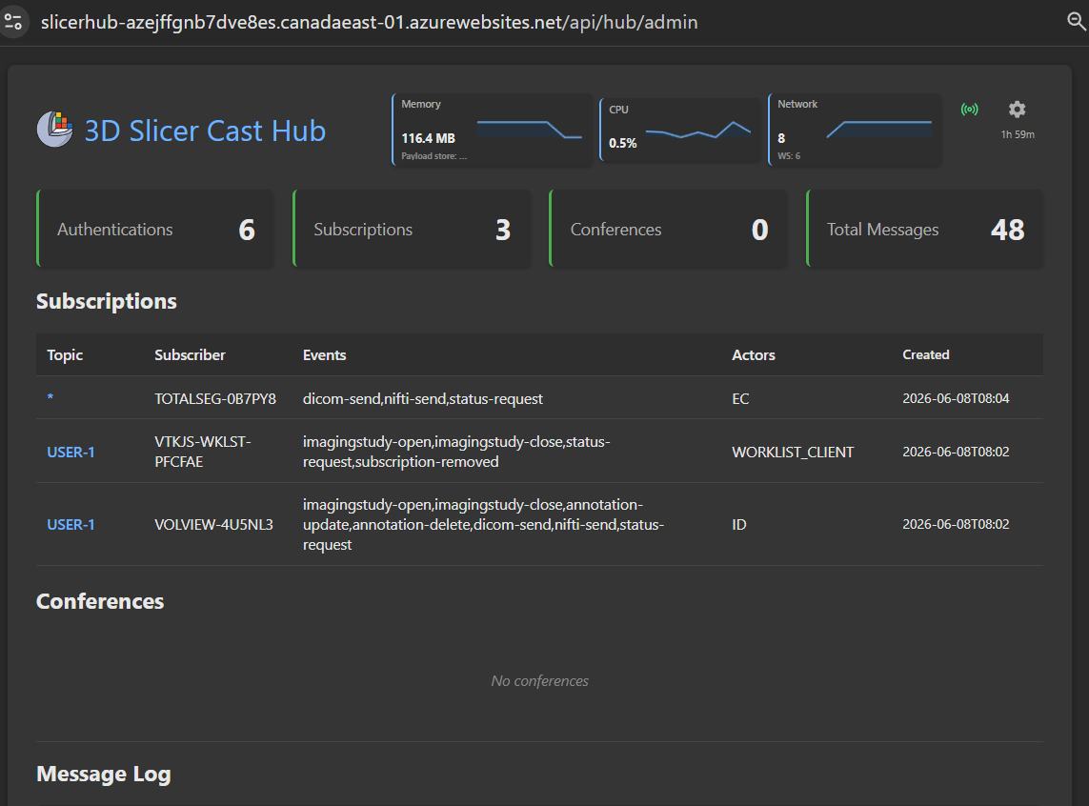This screenshot has width=1089, height=806.
Task: Open USER-1 topic in VTKJS-WKLST row
Action: coord(71,452)
